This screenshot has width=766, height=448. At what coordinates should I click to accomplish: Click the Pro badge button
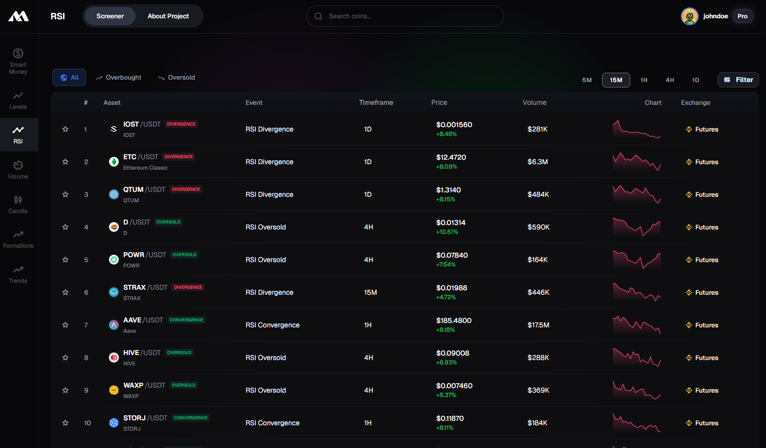742,16
